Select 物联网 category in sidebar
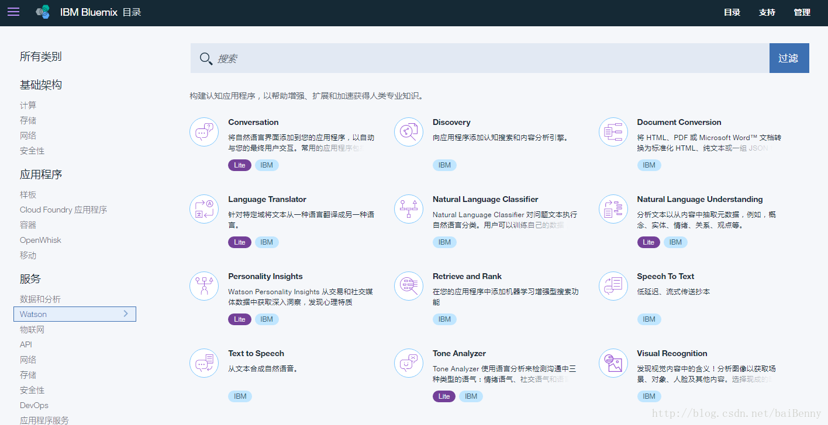 tap(32, 329)
